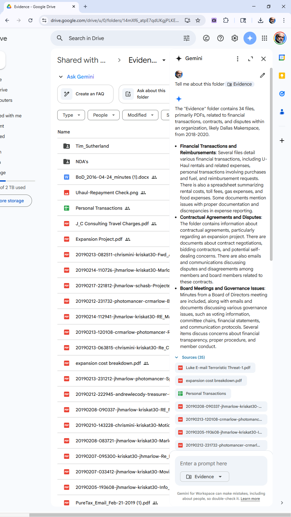Open the Gemini sparkle button in toolbar
Image resolution: width=291 pixels, height=517 pixels.
(x=250, y=38)
